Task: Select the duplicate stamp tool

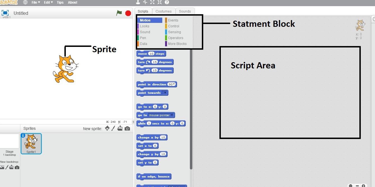Action: (138, 2)
